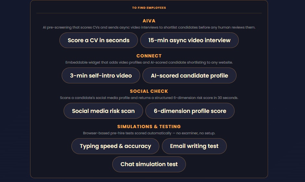Click the AI pre-screening description text
The height and width of the screenshot is (182, 305).
[x=149, y=28]
